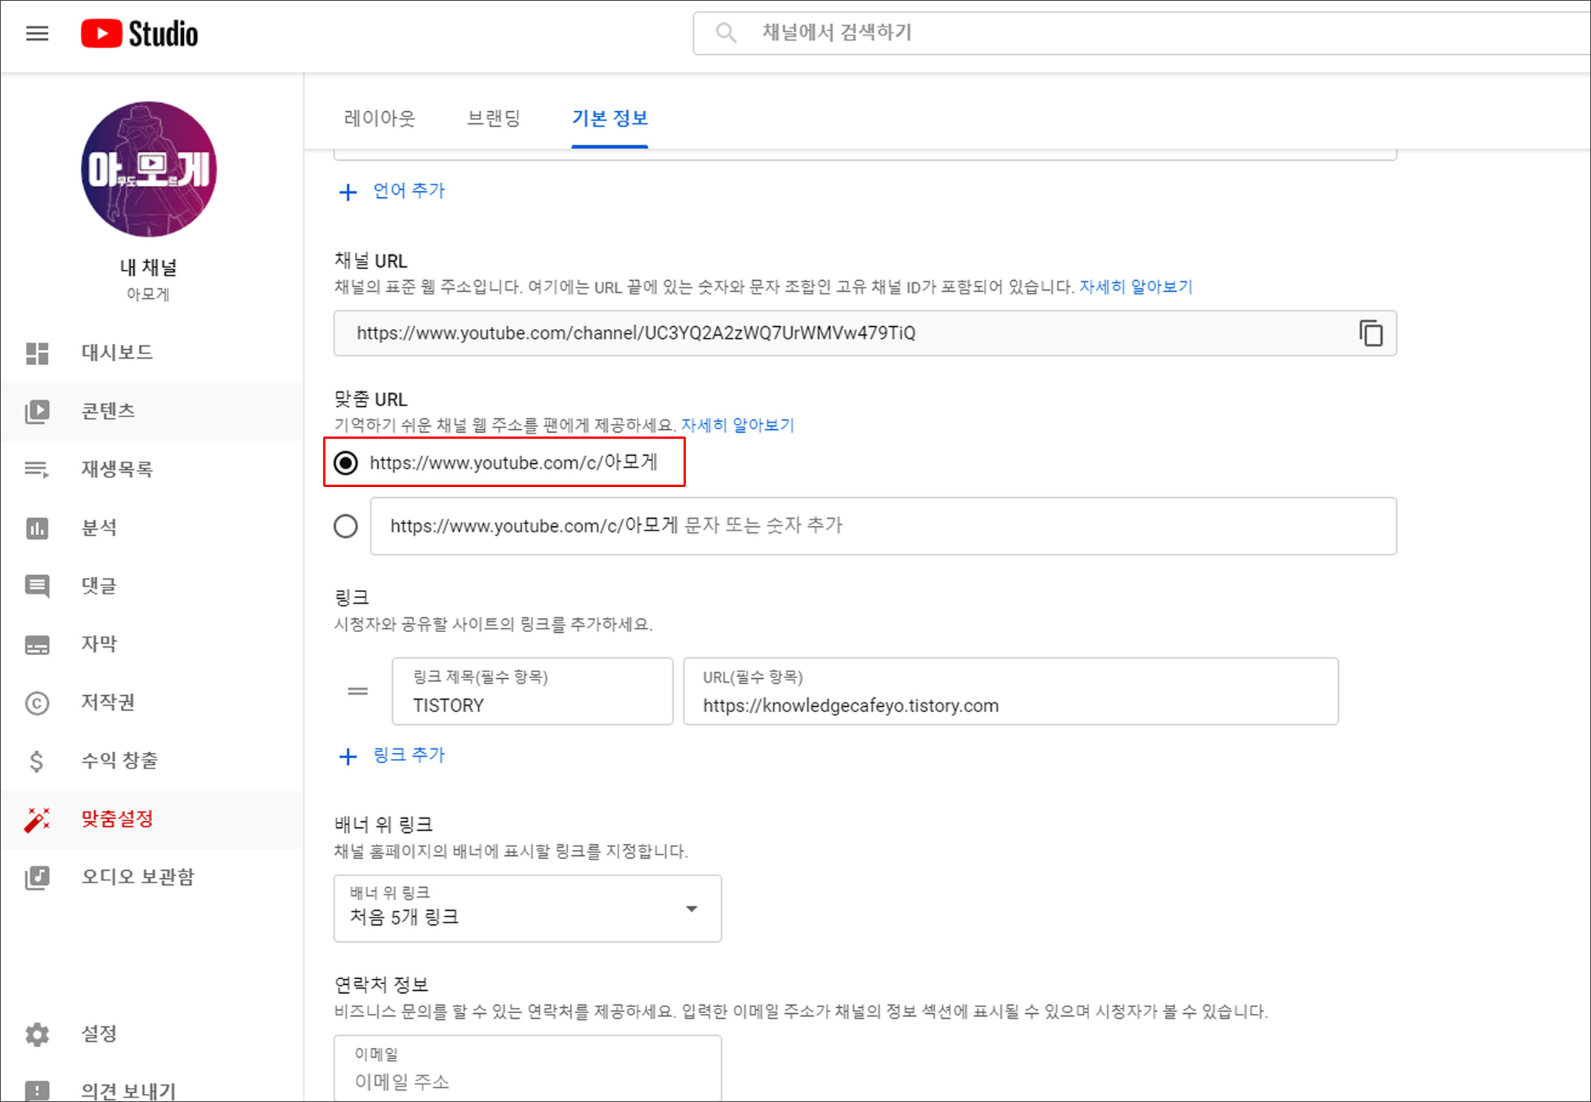Viewport: 1591px width, 1102px height.
Task: Open 수익 창출 monetization dollar icon
Action: point(36,761)
